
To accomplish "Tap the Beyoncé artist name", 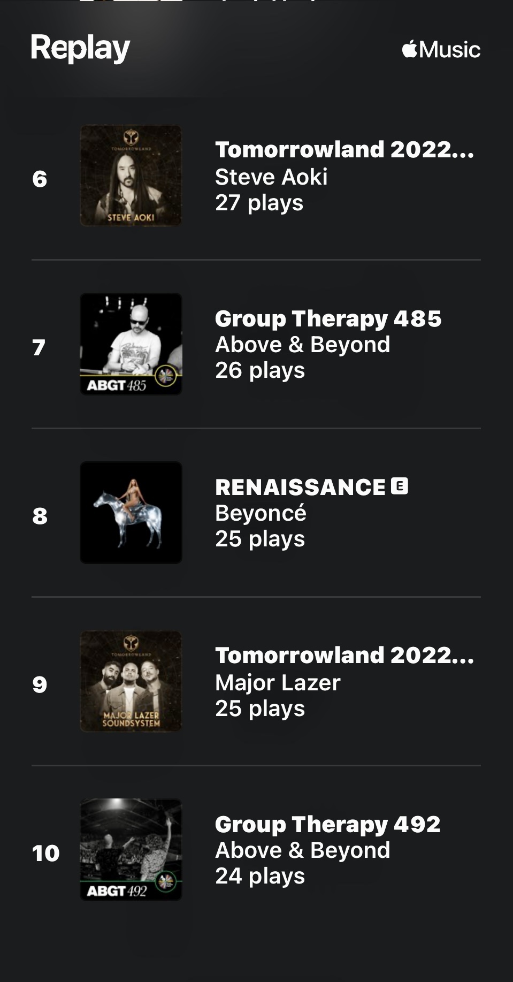I will [261, 513].
